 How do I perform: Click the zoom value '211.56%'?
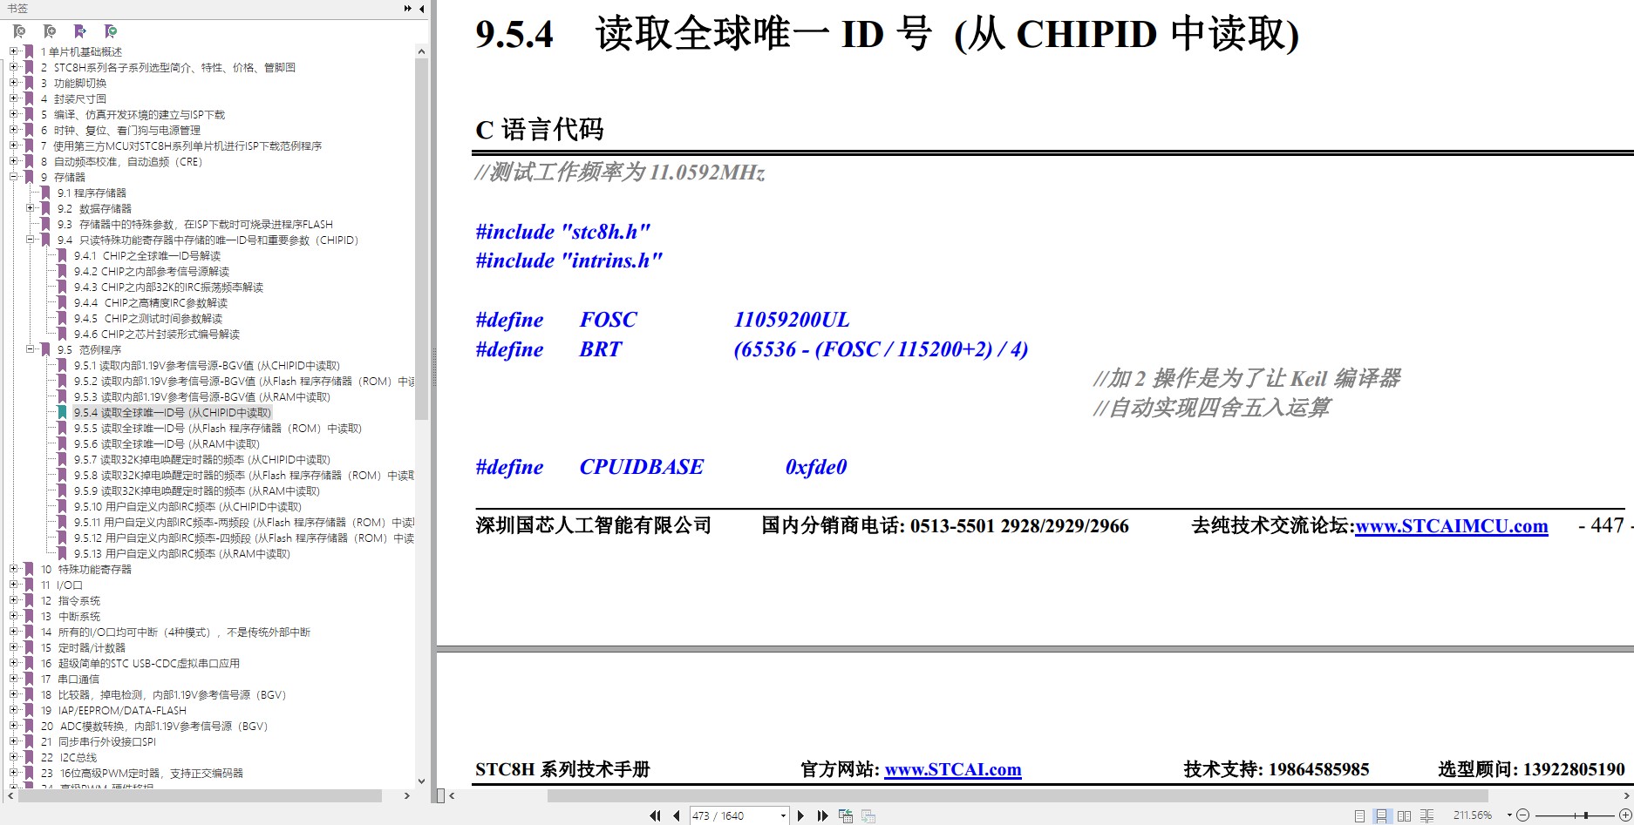(1473, 815)
